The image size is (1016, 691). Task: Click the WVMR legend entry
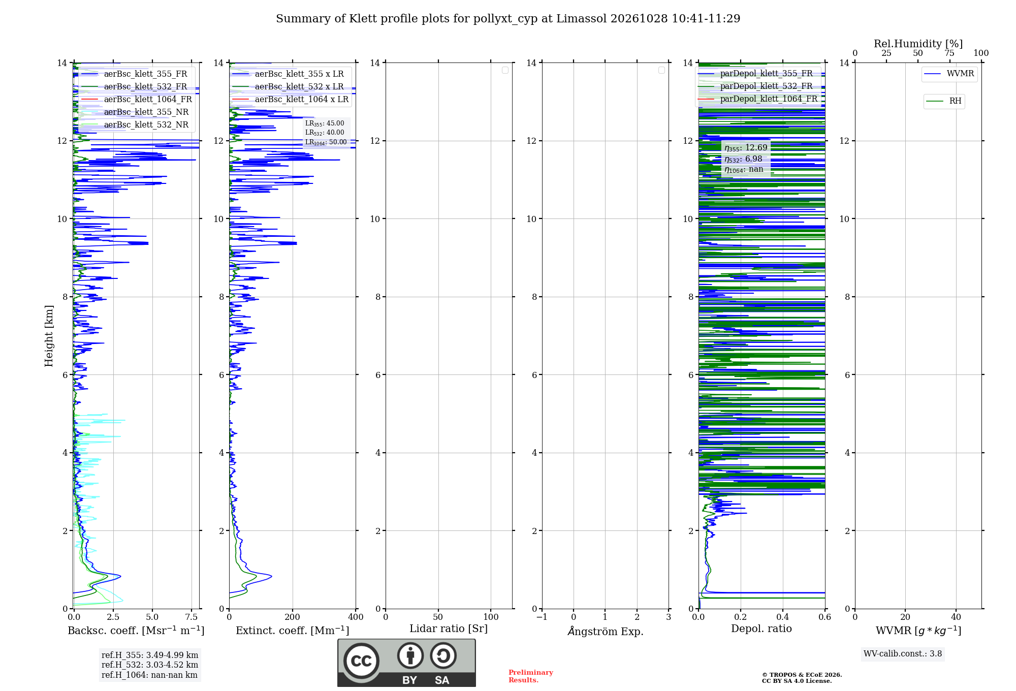tap(949, 74)
